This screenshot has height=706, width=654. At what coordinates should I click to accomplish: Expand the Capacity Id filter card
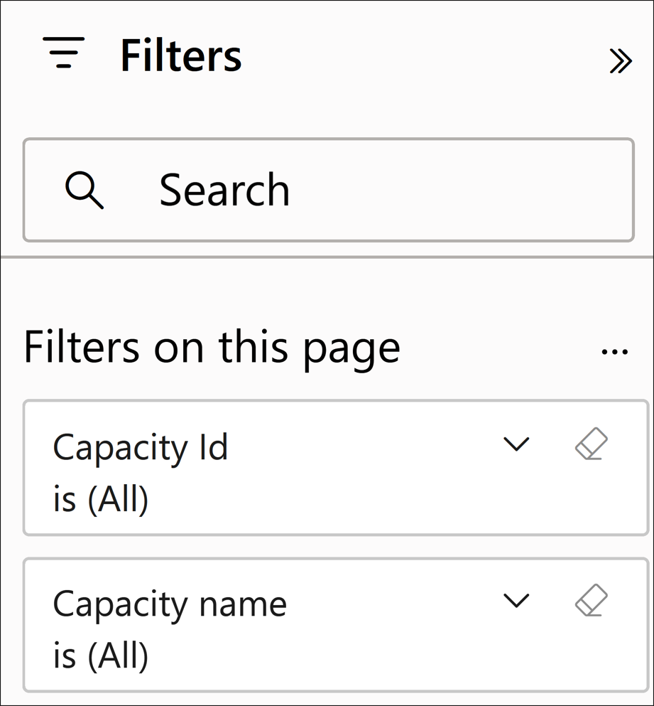tap(516, 444)
